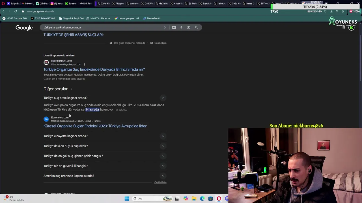Switch to Stream browser tab
Image resolution: width=362 pixels, height=203 pixels.
coord(71,3)
